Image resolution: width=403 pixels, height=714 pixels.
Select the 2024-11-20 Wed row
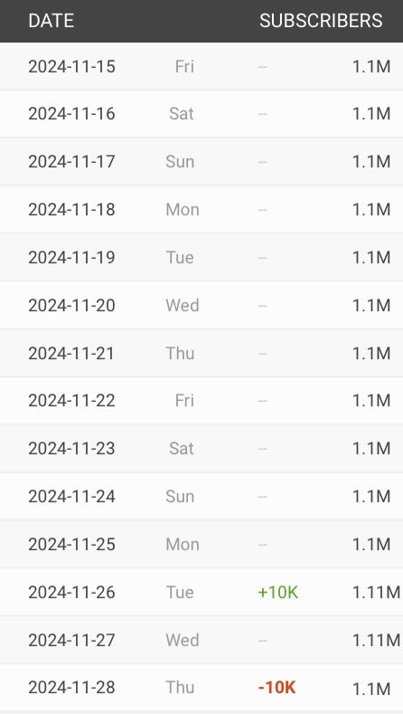click(201, 305)
